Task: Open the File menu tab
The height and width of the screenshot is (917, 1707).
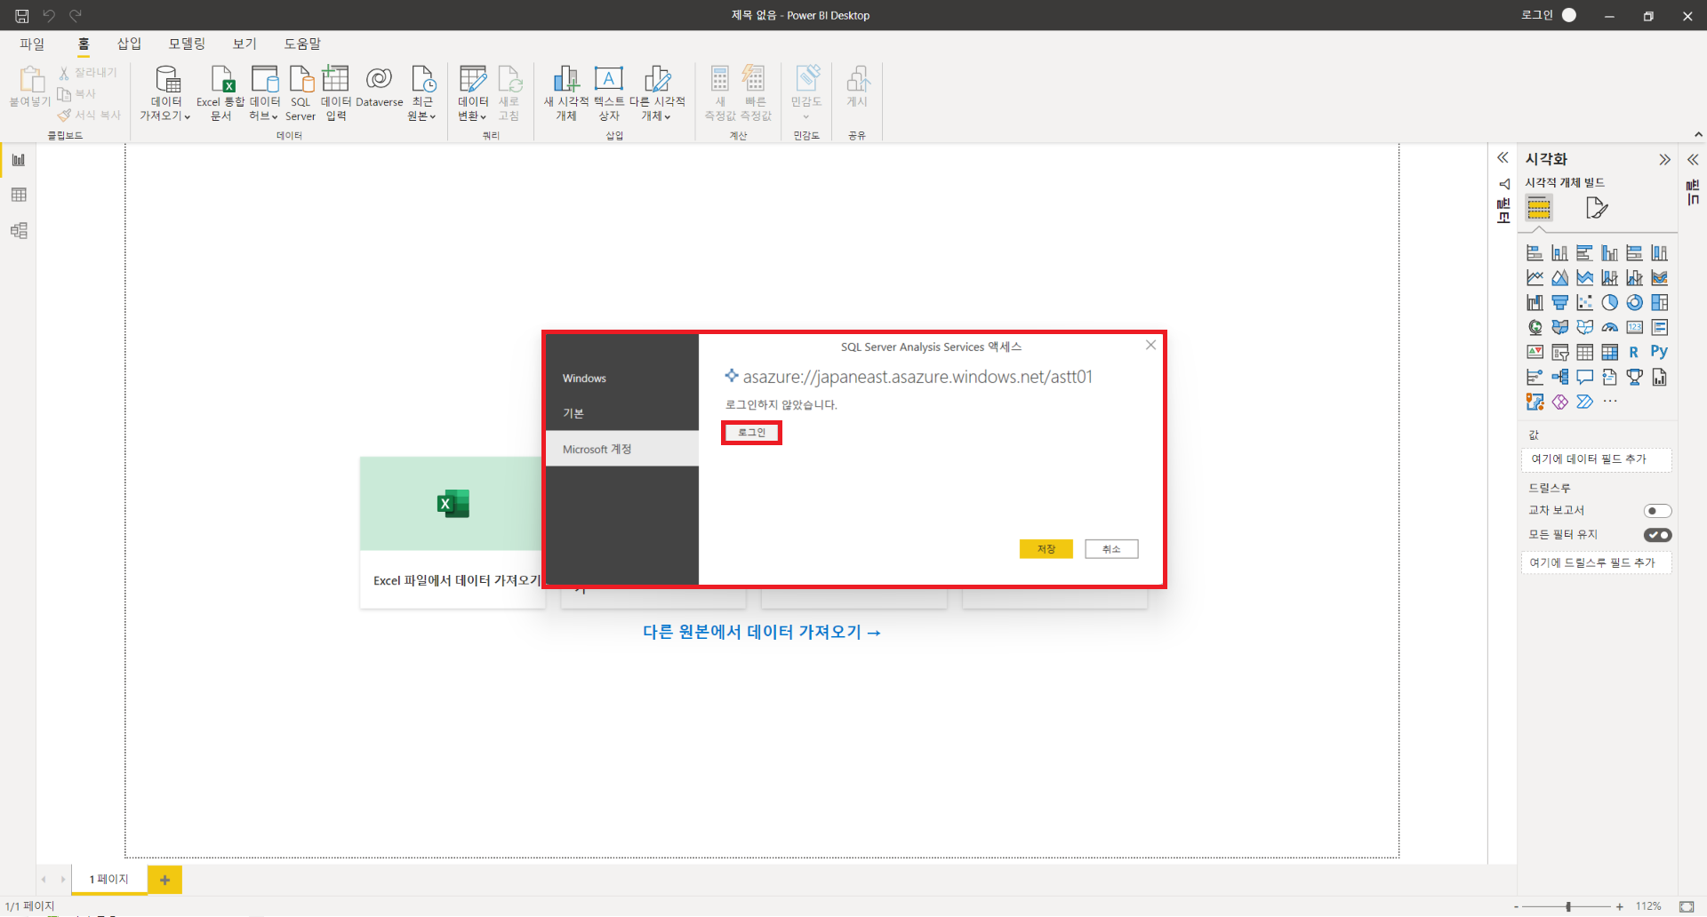Action: pos(32,44)
